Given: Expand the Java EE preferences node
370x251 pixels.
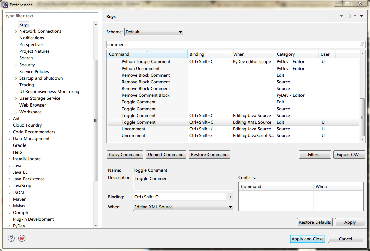Looking at the screenshot, I should click(x=9, y=172).
